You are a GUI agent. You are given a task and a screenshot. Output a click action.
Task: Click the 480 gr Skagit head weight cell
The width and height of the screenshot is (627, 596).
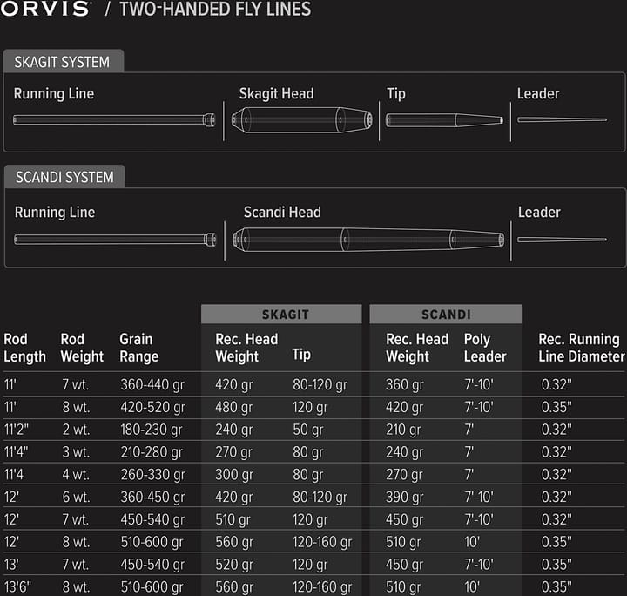point(234,407)
